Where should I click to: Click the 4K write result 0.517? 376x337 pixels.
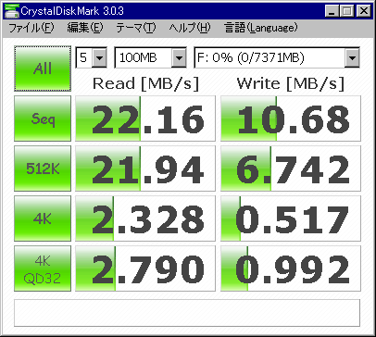(291, 218)
